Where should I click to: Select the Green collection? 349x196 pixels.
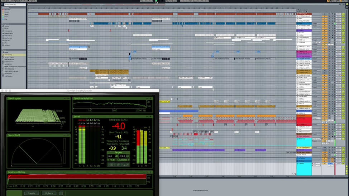pos(6,17)
